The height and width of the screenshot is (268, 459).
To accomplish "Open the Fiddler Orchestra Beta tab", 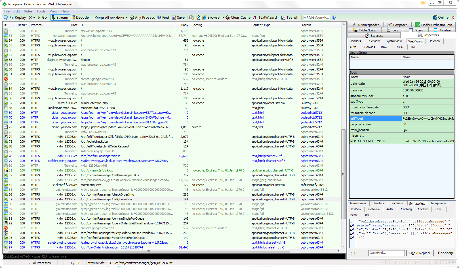I will [x=434, y=25].
